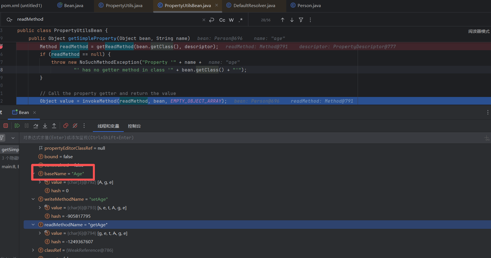Stop the debug session with the red square
Image resolution: width=491 pixels, height=258 pixels.
click(x=6, y=126)
